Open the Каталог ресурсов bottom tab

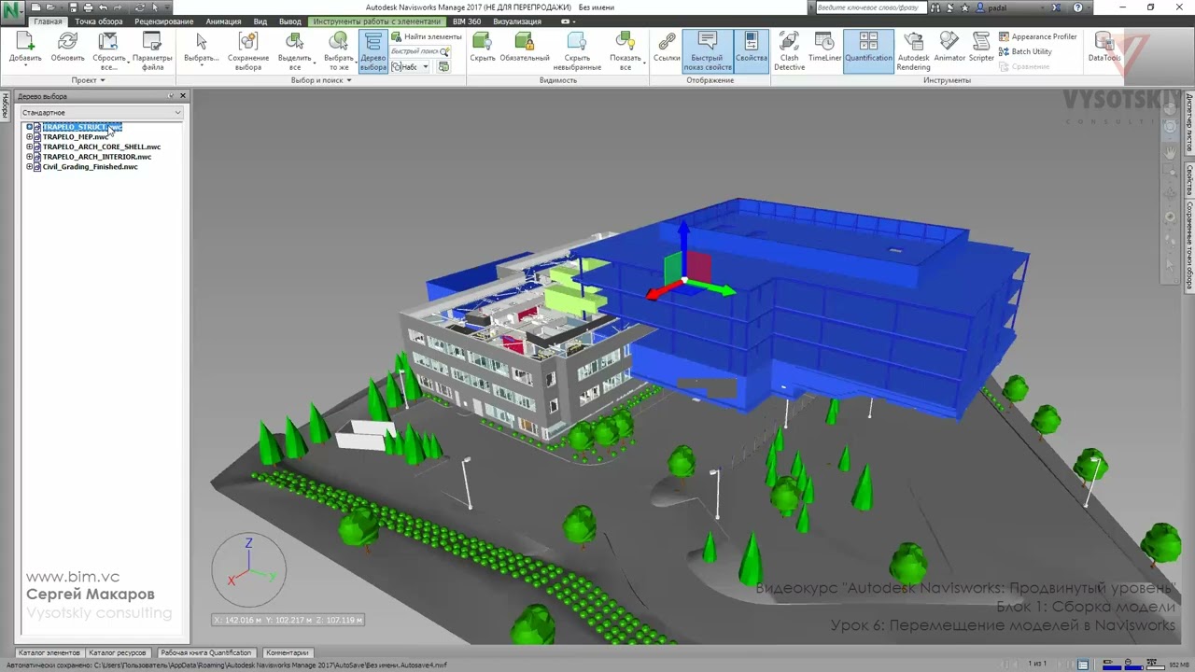[117, 653]
